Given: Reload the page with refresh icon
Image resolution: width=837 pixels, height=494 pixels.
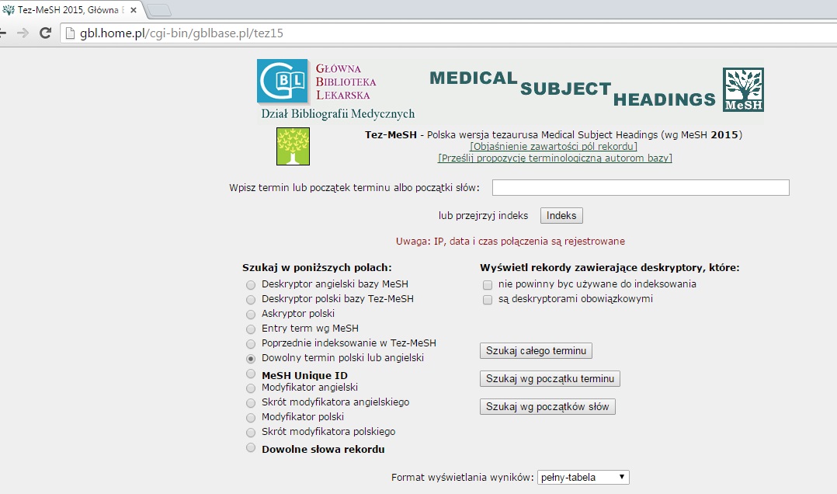Looking at the screenshot, I should point(45,33).
